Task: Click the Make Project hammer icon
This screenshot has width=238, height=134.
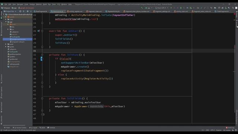Action: 142,8
